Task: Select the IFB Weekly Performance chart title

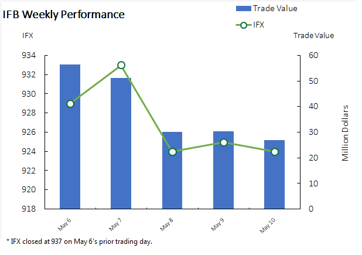Action: [x=64, y=15]
